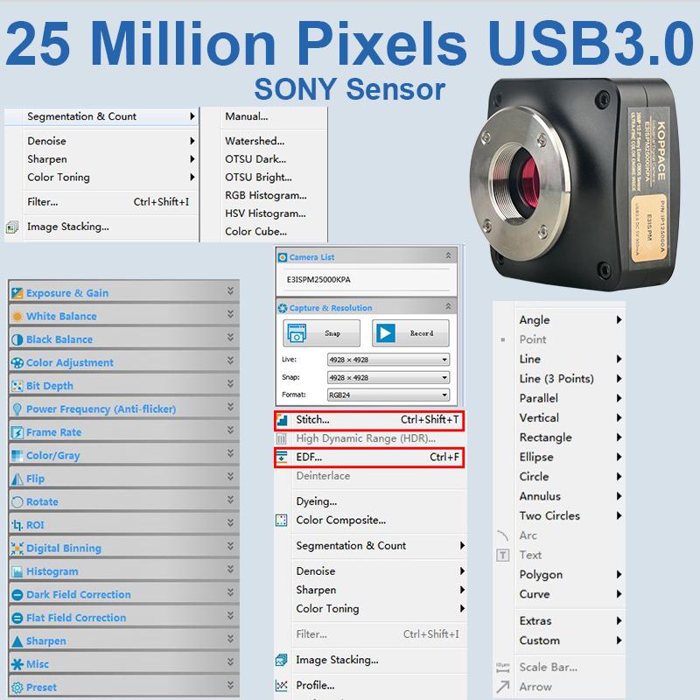This screenshot has width=700, height=700.
Task: Collapse the Camera List panel
Action: (x=449, y=256)
